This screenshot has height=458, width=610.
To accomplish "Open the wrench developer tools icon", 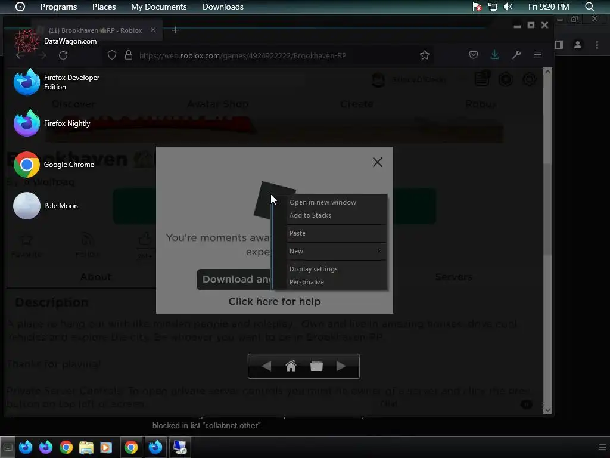I will click(x=516, y=55).
